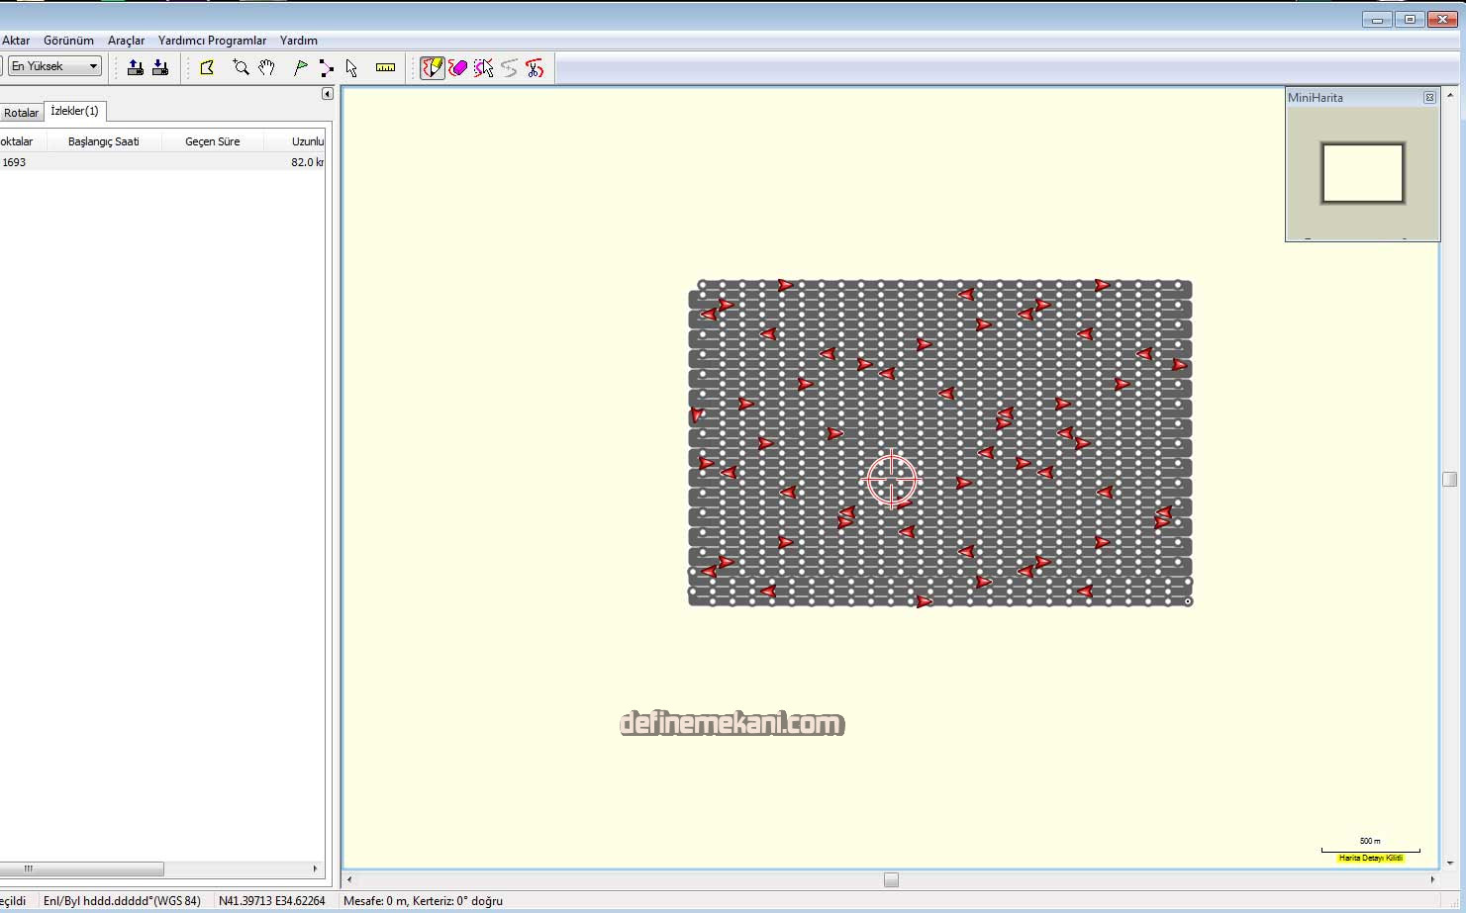
Task: Collapse the left panel with arrow button
Action: click(x=328, y=94)
